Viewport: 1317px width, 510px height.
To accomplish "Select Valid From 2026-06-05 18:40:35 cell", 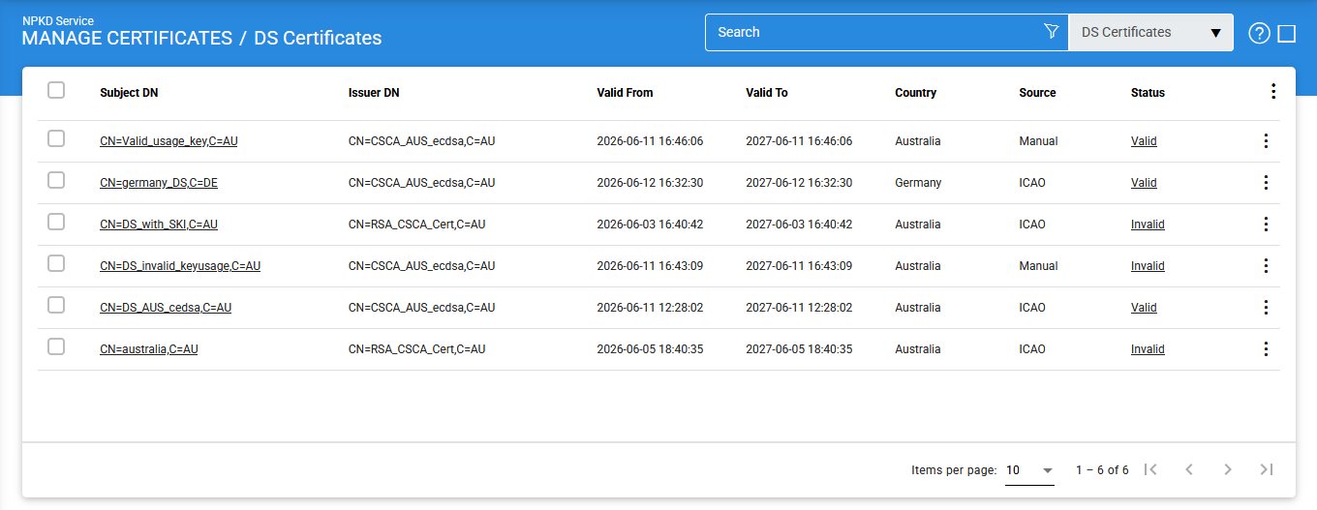I will point(651,349).
